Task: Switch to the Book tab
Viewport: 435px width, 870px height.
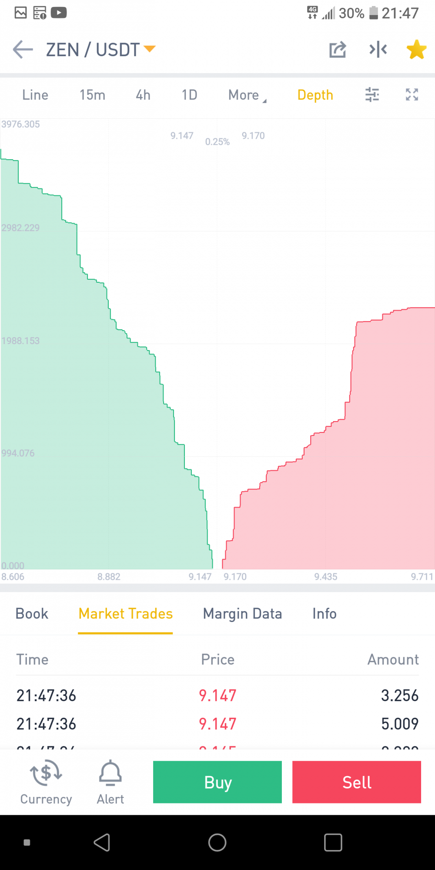Action: pos(32,613)
